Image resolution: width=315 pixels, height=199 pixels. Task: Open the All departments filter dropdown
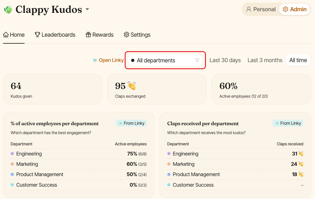pos(165,60)
